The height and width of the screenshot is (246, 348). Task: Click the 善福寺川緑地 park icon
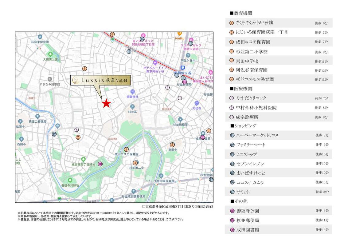pos(70,180)
